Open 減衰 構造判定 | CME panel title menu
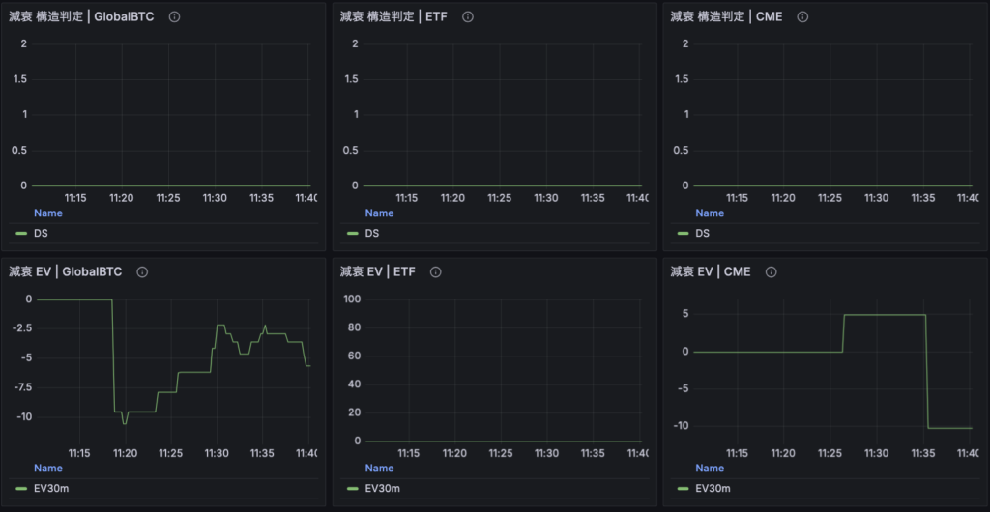The width and height of the screenshot is (990, 512). pos(726,17)
